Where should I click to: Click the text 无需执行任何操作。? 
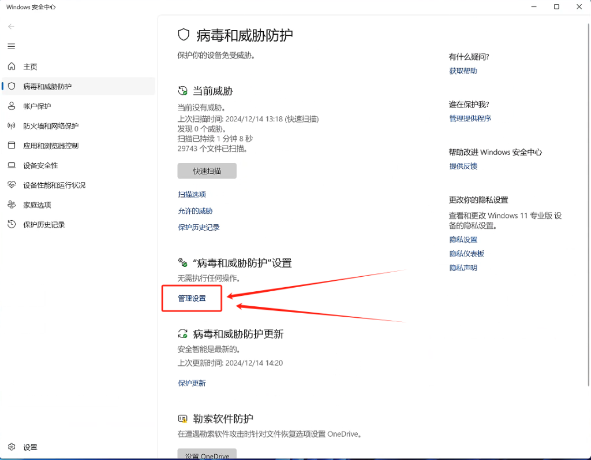click(209, 279)
